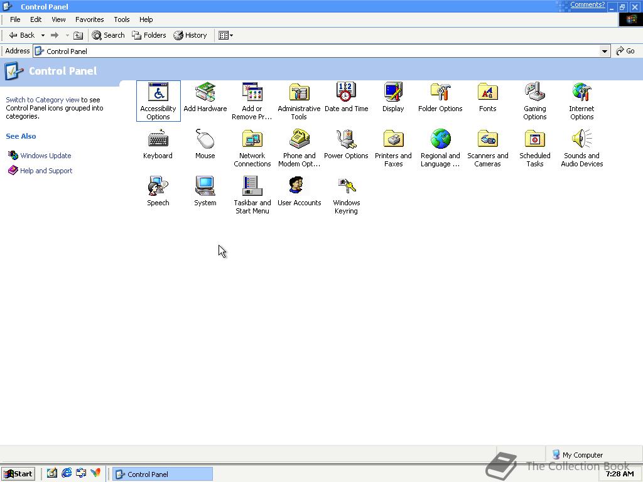Screen dimensions: 643x482
Task: Select the Folder Options icon
Action: coord(440,97)
